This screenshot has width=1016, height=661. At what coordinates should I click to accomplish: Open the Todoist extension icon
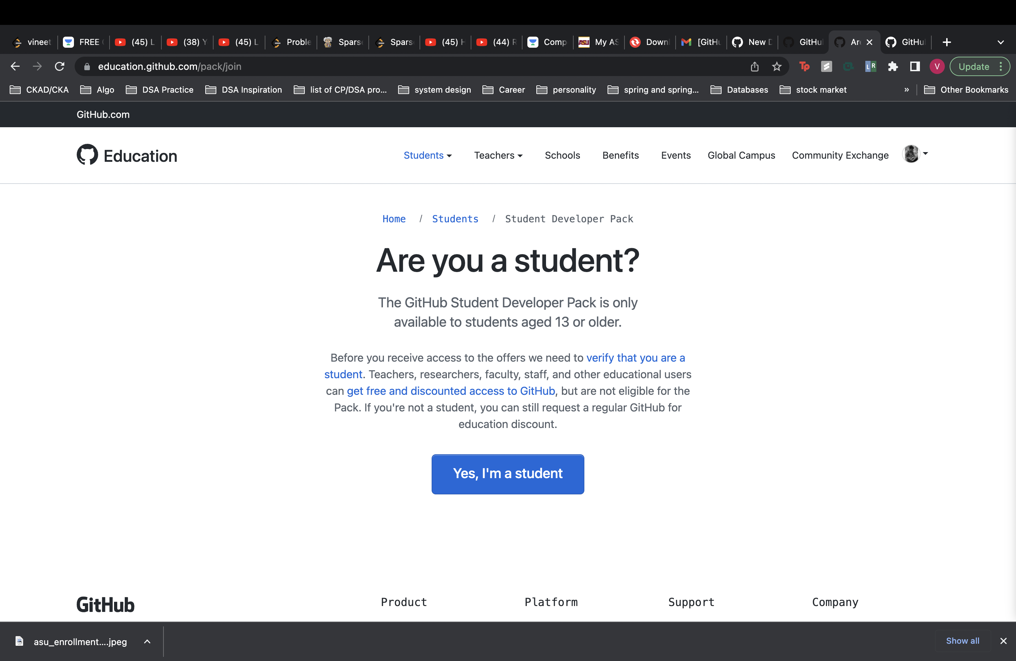805,67
